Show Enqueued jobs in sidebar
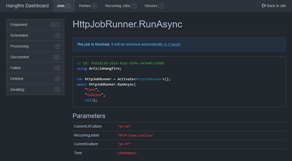This screenshot has width=292, height=161. tap(35, 24)
